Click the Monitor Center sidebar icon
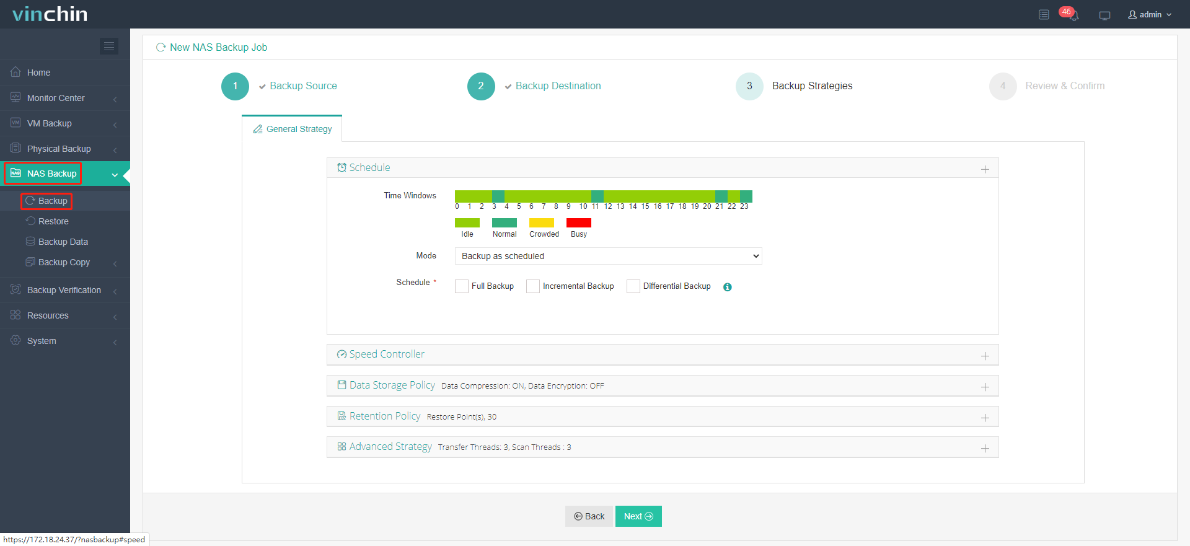Viewport: 1190px width, 546px height. [x=15, y=97]
